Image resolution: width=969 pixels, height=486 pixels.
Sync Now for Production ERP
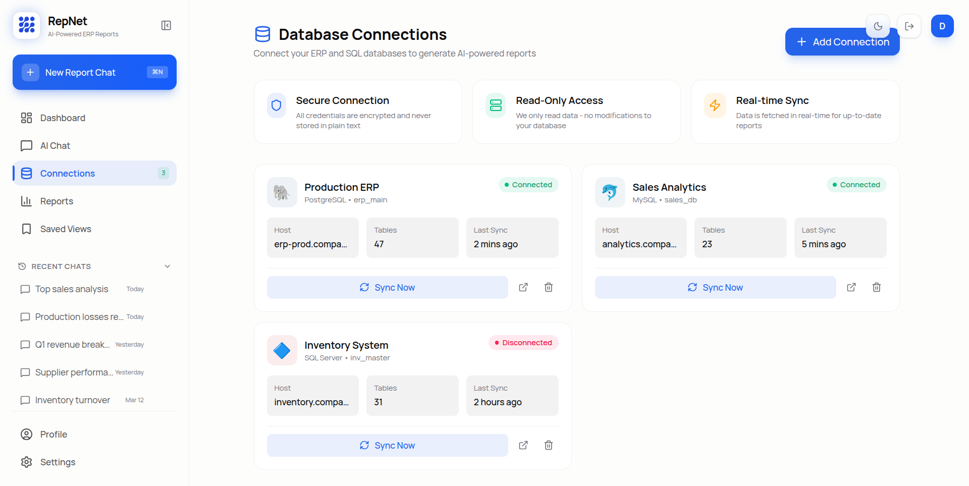[x=387, y=287]
